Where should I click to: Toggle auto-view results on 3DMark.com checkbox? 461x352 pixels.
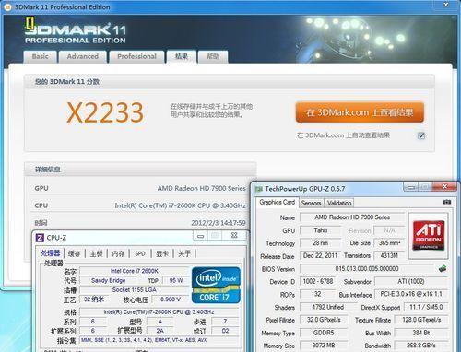(x=421, y=135)
